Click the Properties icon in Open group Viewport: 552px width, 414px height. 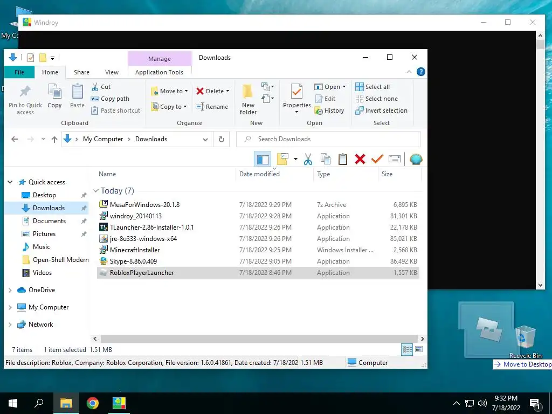[297, 92]
